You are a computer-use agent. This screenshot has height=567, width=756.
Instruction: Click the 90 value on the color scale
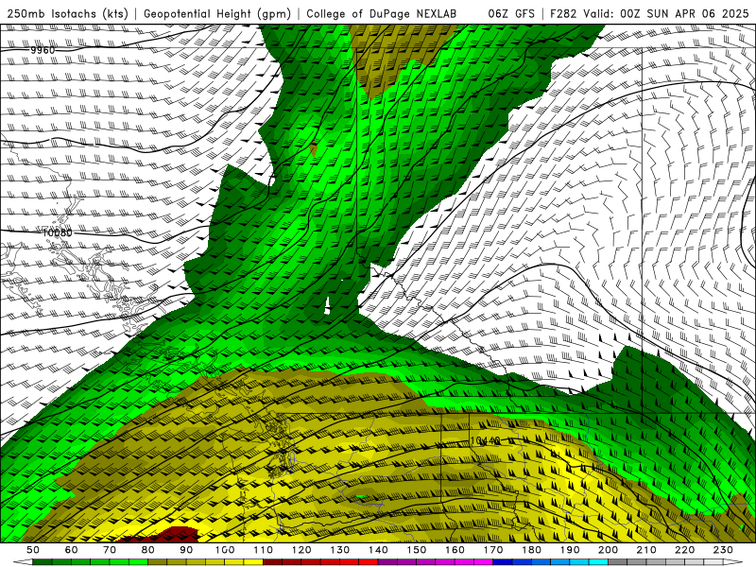(186, 550)
